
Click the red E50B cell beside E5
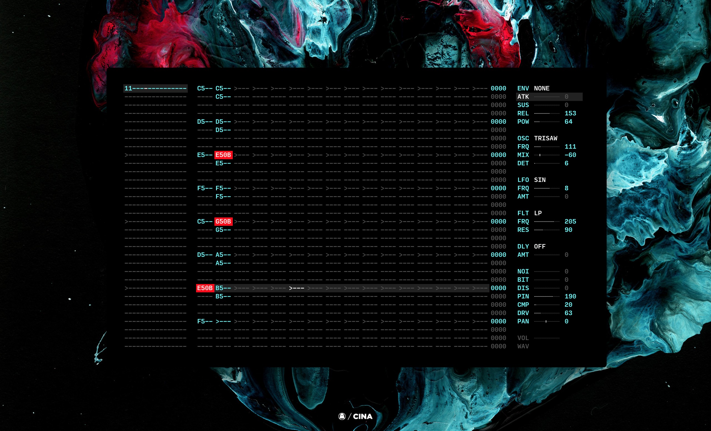223,155
